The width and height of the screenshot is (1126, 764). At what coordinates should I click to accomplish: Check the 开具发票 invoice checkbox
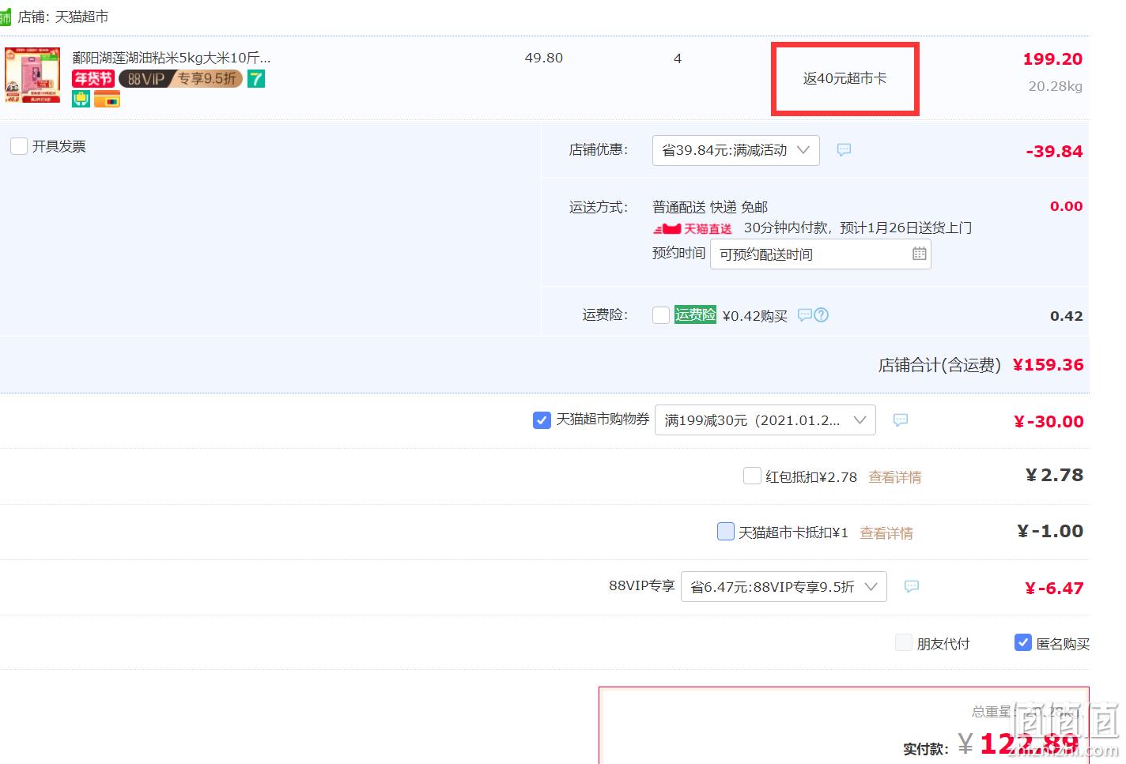tap(19, 146)
